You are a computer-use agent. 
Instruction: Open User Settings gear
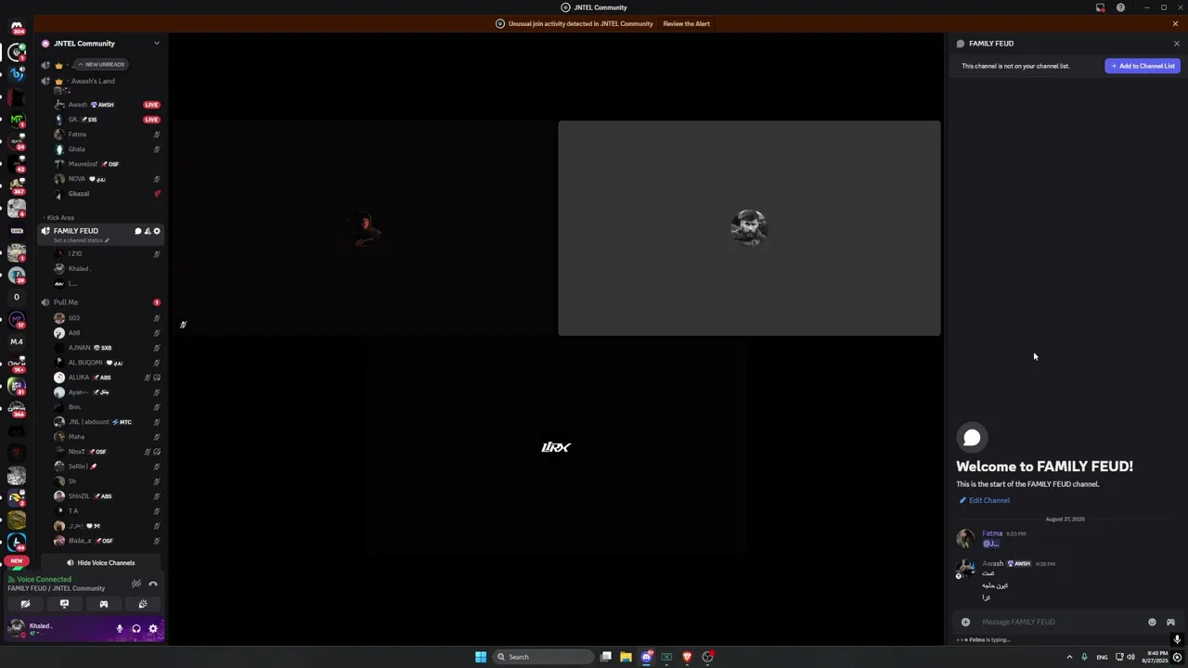click(153, 629)
